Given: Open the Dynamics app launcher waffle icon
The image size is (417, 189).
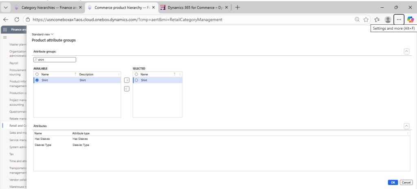Looking at the screenshot, I should (5, 29).
